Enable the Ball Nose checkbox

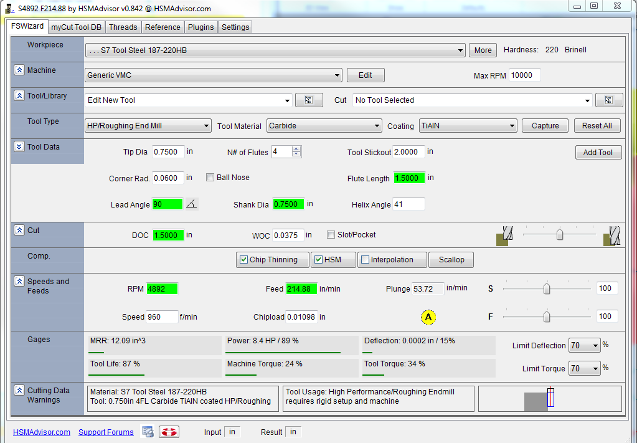tap(210, 178)
